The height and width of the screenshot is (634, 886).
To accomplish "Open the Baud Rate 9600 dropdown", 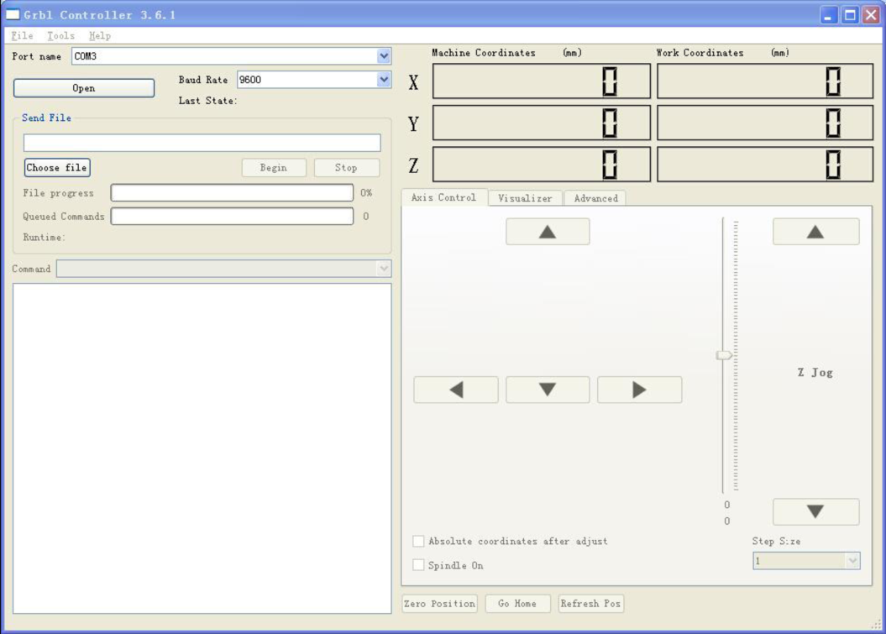I will pos(384,80).
